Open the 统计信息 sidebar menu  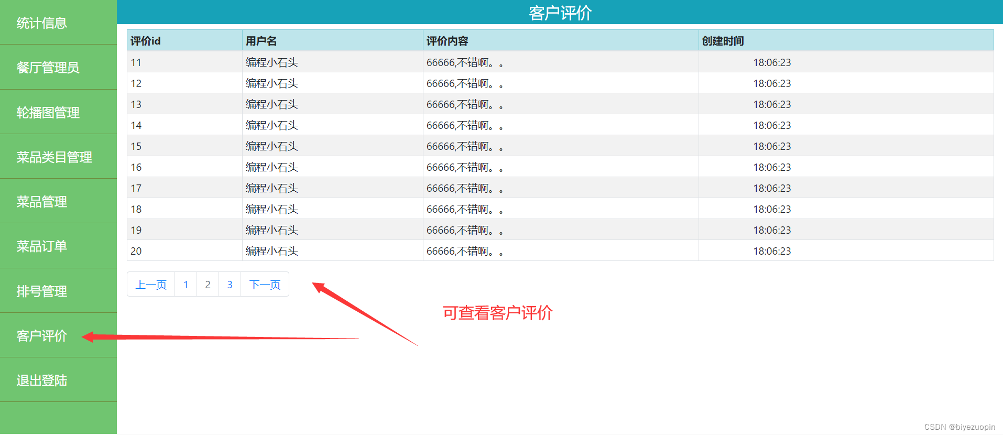pyautogui.click(x=58, y=23)
